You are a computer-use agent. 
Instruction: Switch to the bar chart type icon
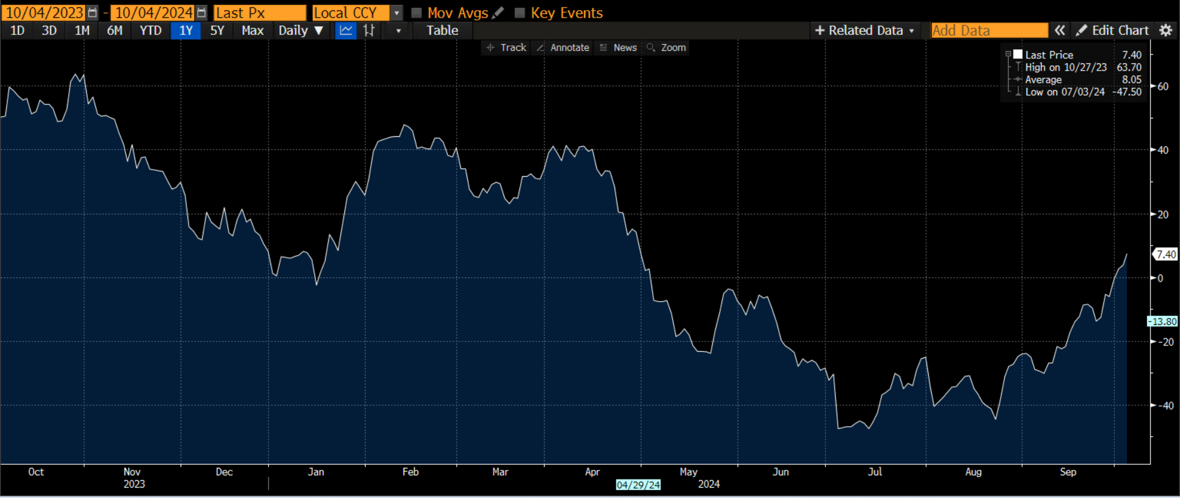point(369,31)
